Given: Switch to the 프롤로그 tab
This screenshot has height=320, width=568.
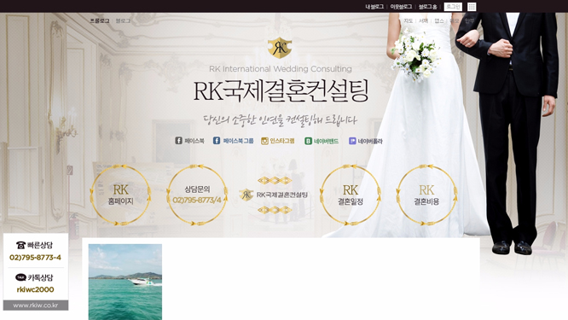Looking at the screenshot, I should (x=100, y=21).
